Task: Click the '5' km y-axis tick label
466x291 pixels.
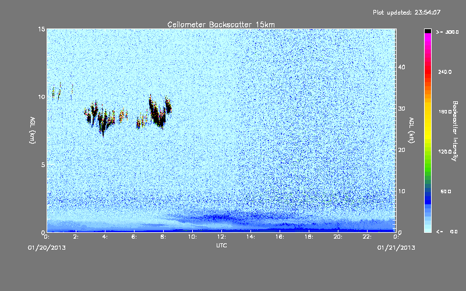Action: [43, 165]
